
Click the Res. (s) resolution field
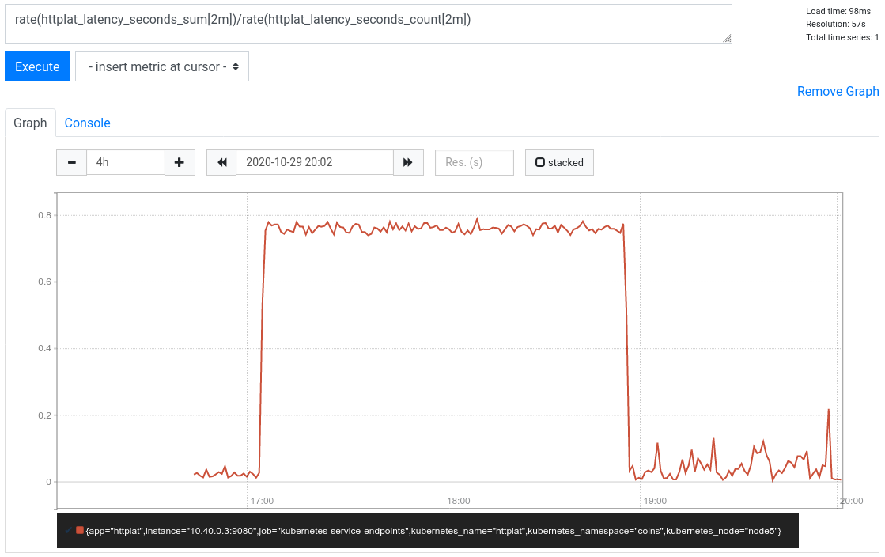pyautogui.click(x=474, y=162)
